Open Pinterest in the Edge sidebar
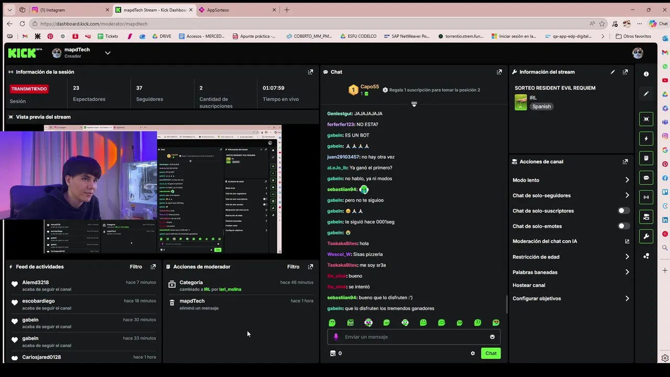 [665, 164]
